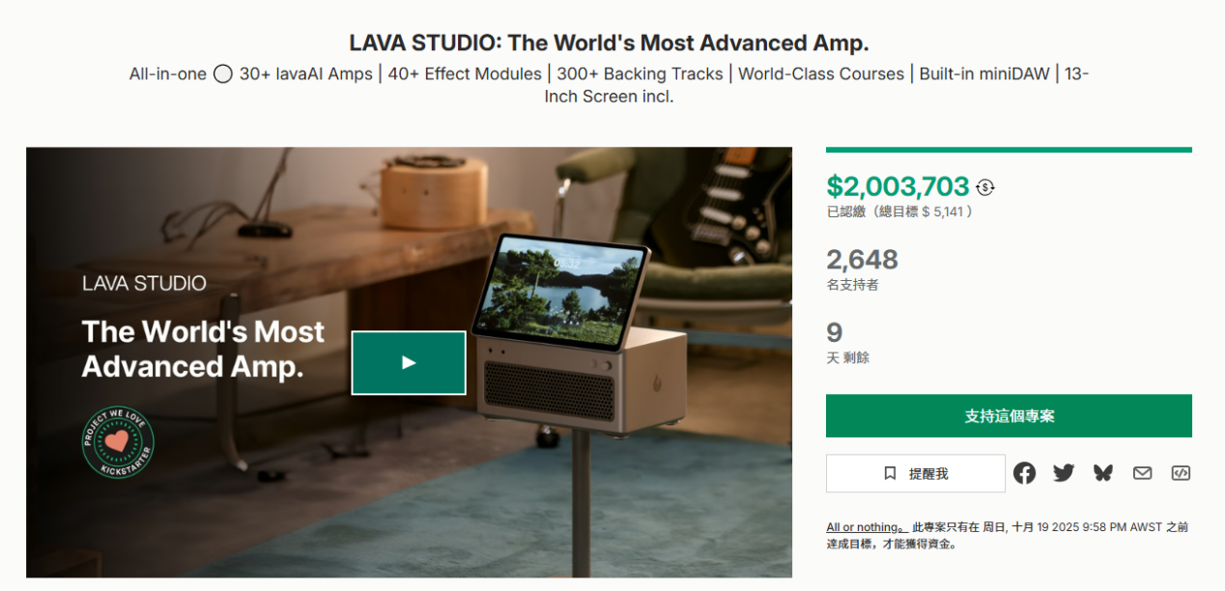Share via the Bluesky butterfly icon
Screen dimensions: 1225x591
point(1103,473)
